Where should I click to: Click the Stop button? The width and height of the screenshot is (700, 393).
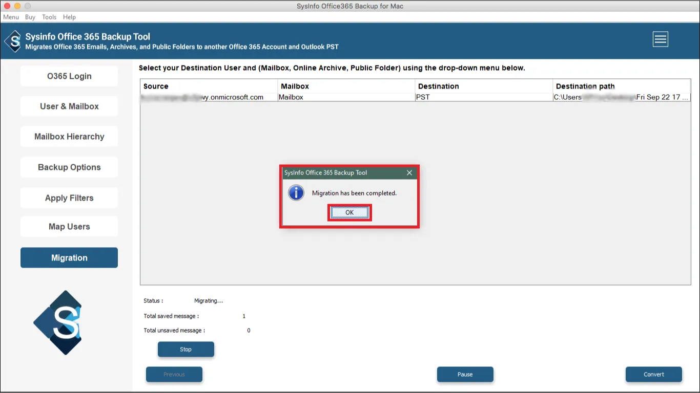[x=186, y=350]
